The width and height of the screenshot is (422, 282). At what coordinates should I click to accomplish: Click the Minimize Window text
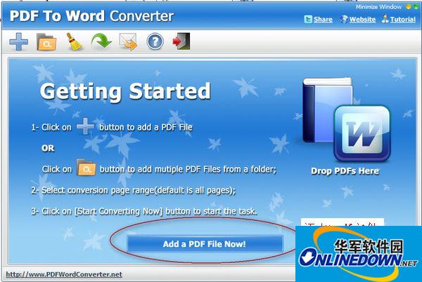[x=378, y=7]
